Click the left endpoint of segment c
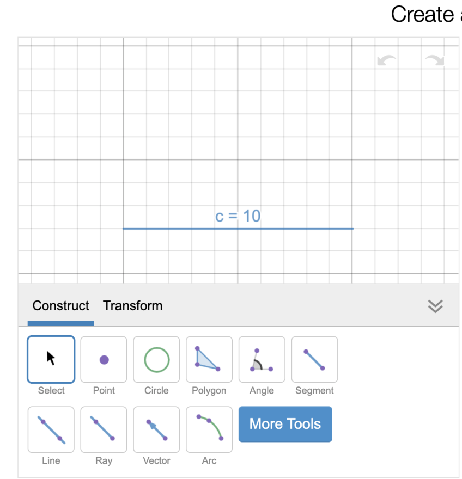 (124, 229)
